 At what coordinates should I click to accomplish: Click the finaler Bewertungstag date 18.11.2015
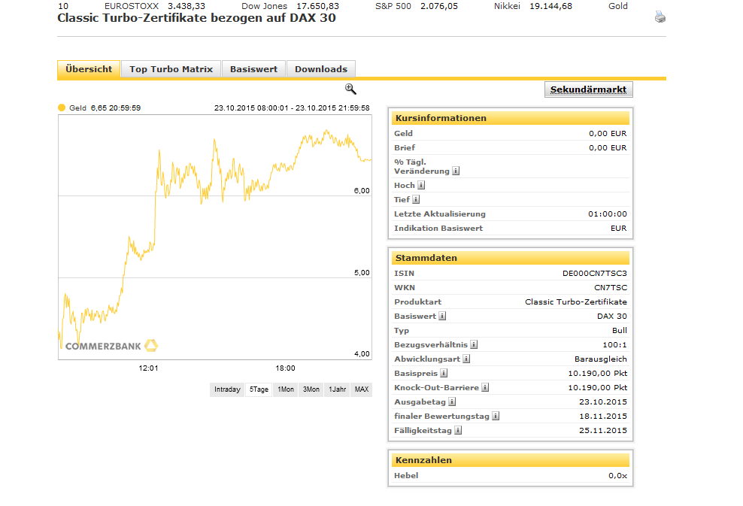click(602, 416)
